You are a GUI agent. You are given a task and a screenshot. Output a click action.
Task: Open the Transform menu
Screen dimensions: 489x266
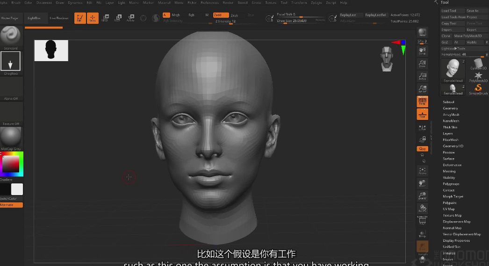299,2
